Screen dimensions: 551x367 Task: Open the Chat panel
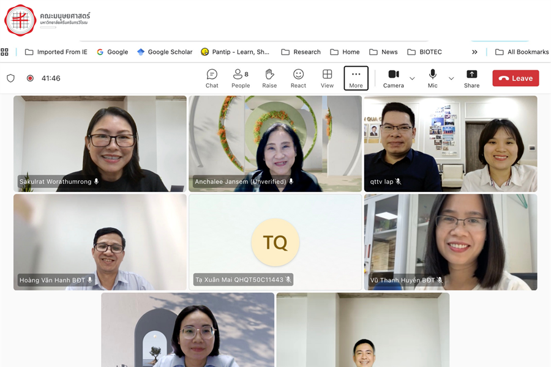click(212, 78)
